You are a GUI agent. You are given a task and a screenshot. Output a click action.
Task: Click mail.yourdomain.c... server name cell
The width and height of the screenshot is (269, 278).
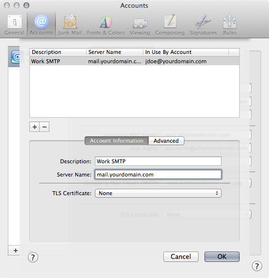114,61
